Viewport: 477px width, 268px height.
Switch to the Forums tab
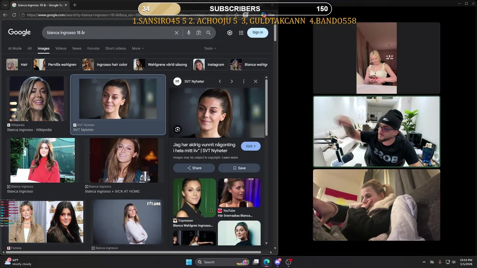pos(93,48)
